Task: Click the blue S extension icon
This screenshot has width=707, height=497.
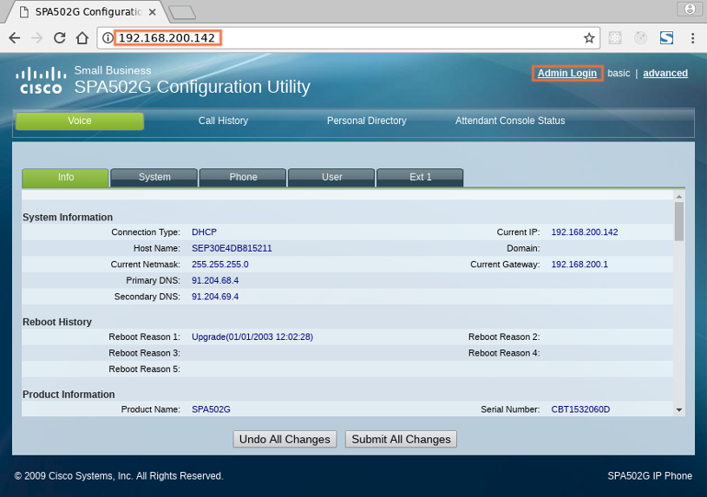Action: tap(666, 38)
